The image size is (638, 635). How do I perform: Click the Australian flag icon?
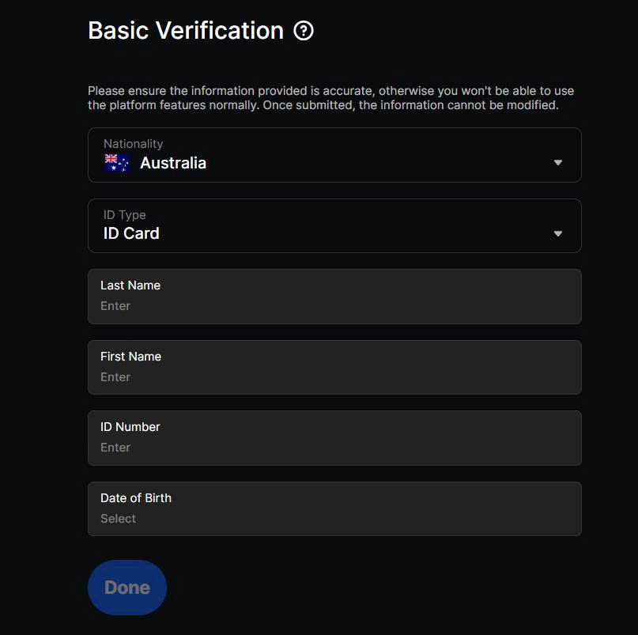pos(117,163)
